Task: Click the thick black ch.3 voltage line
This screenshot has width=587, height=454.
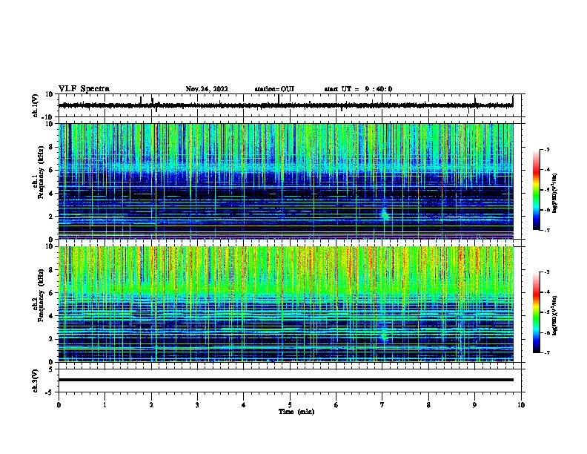Action: [285, 380]
